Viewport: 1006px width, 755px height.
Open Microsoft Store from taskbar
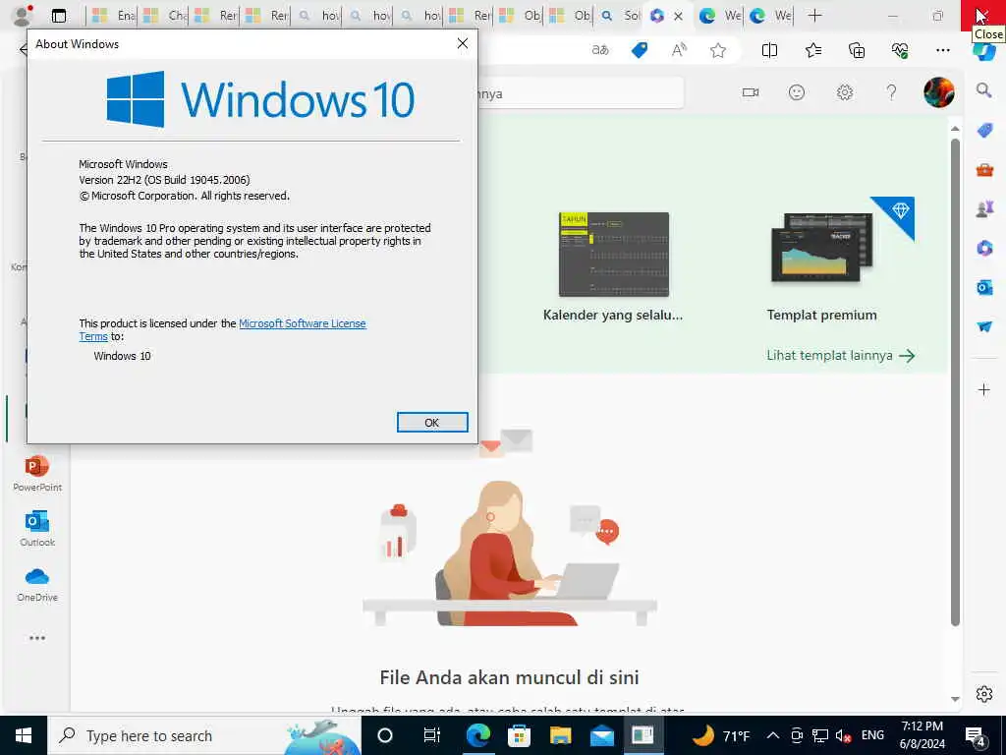tap(519, 735)
